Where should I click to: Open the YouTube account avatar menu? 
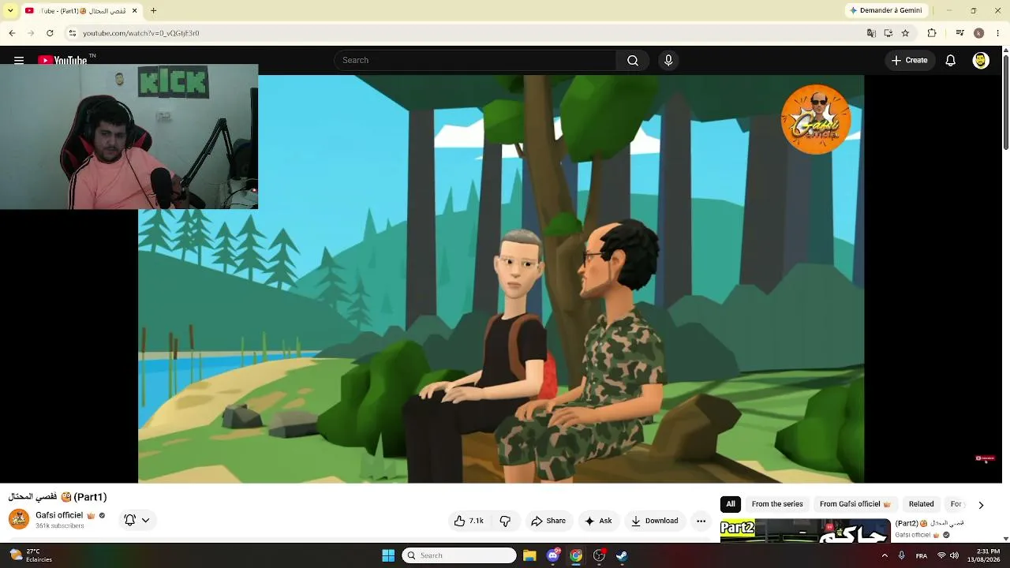pyautogui.click(x=981, y=60)
